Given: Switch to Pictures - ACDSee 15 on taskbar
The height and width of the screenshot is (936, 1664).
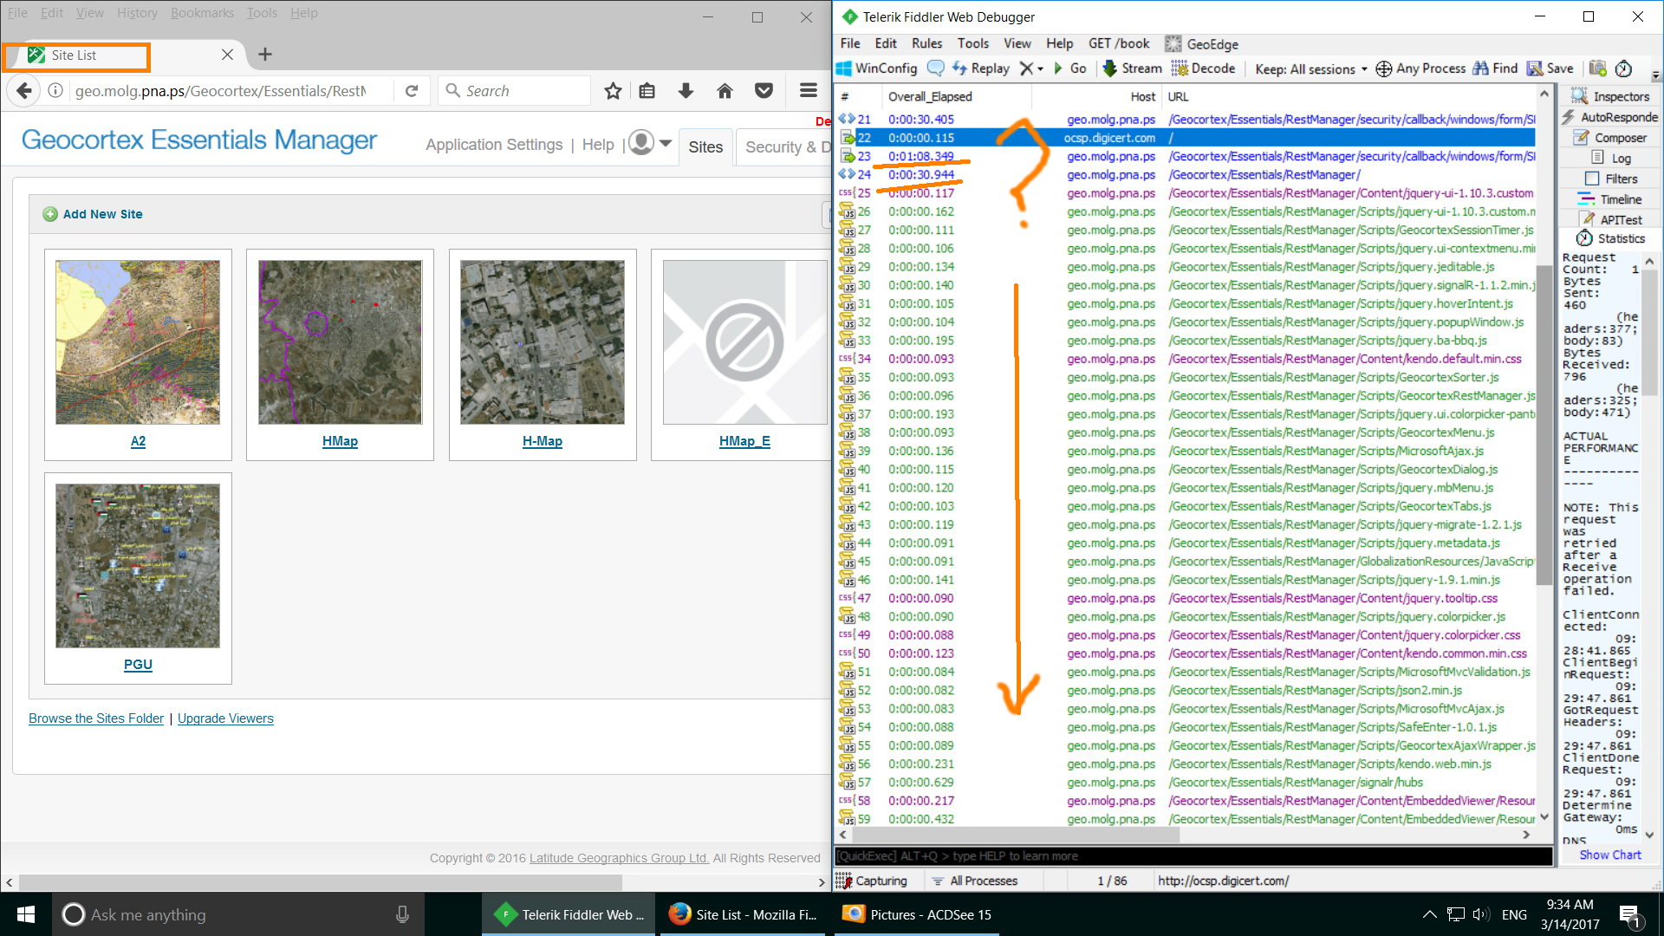Looking at the screenshot, I should coord(917,914).
